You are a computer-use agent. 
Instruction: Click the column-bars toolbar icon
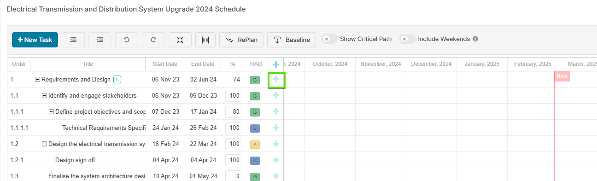pyautogui.click(x=205, y=40)
